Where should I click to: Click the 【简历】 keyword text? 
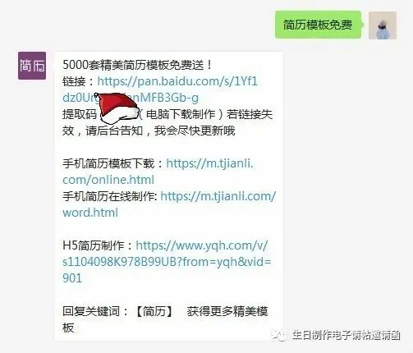tap(154, 311)
